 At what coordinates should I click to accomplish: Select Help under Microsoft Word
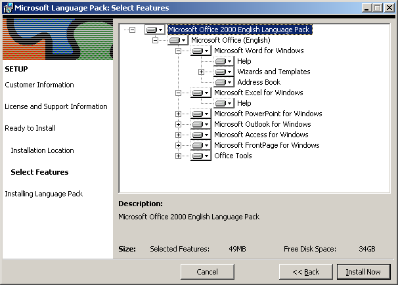(x=244, y=61)
